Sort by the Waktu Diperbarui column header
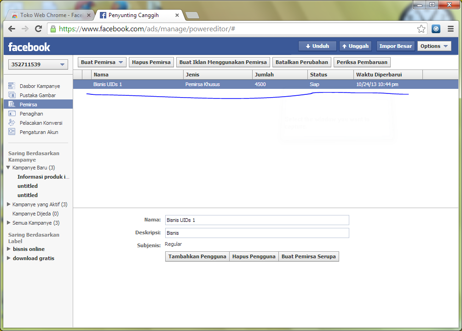The height and width of the screenshot is (331, 462). click(x=388, y=75)
